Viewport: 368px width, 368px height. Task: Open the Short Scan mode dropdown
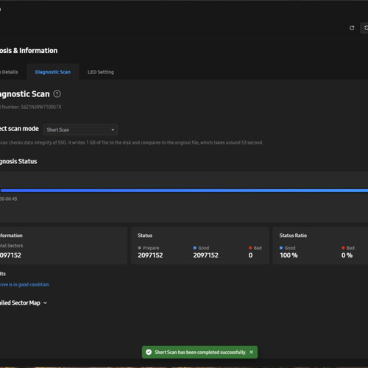pyautogui.click(x=80, y=130)
